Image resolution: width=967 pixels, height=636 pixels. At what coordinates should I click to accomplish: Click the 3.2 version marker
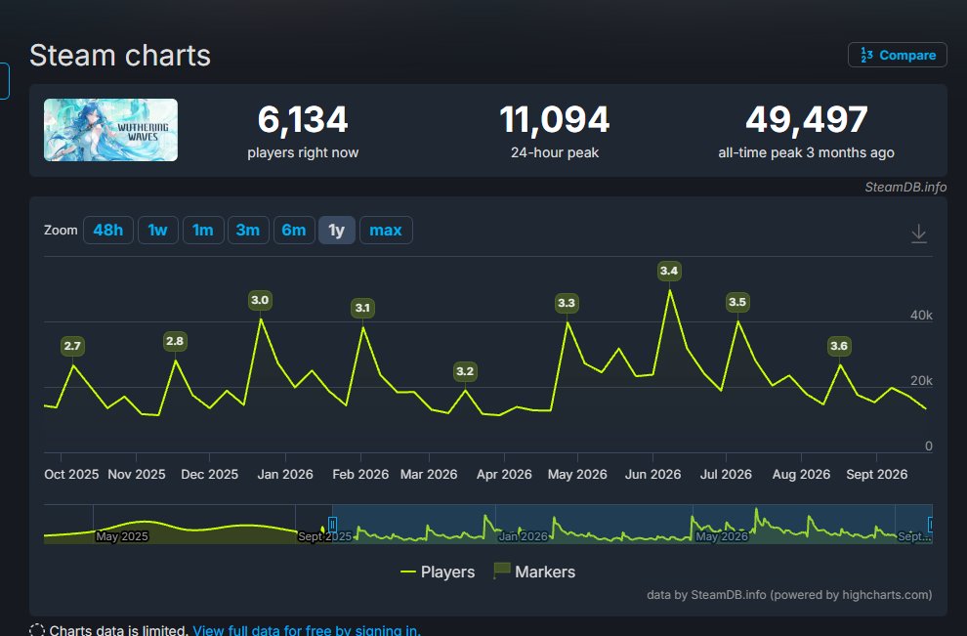point(465,370)
